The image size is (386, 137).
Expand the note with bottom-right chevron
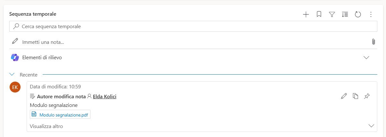point(371,126)
